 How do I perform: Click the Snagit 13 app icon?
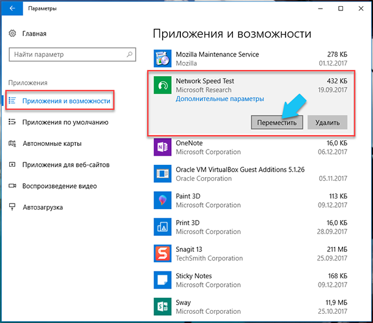[x=163, y=253]
